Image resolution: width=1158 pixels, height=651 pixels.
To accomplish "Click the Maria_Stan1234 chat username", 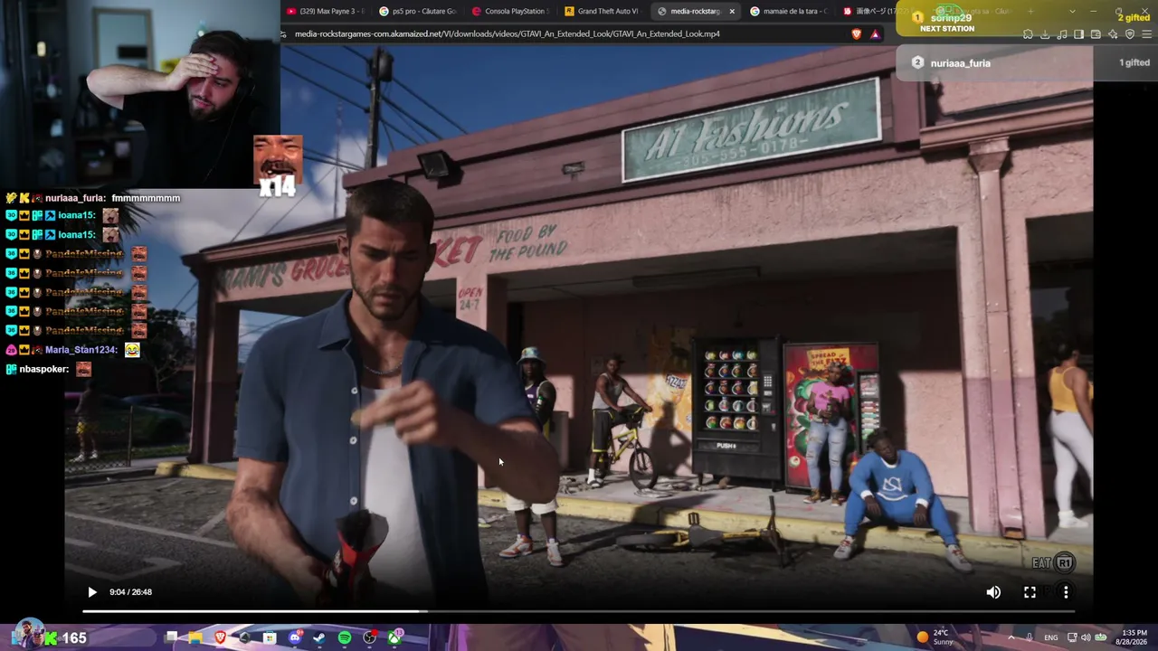I will [x=81, y=350].
